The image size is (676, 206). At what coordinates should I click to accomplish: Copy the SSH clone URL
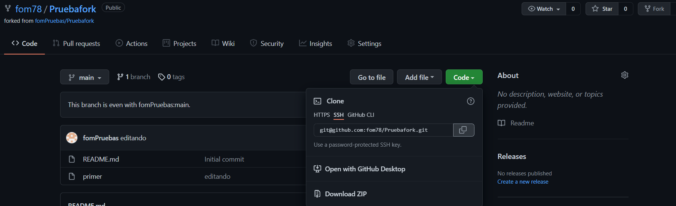(x=464, y=130)
